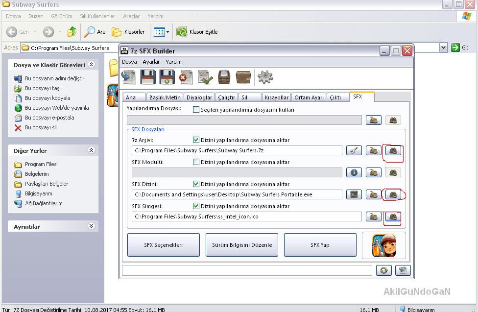
Task: Click the document with green checkmark icon
Action: click(205, 77)
